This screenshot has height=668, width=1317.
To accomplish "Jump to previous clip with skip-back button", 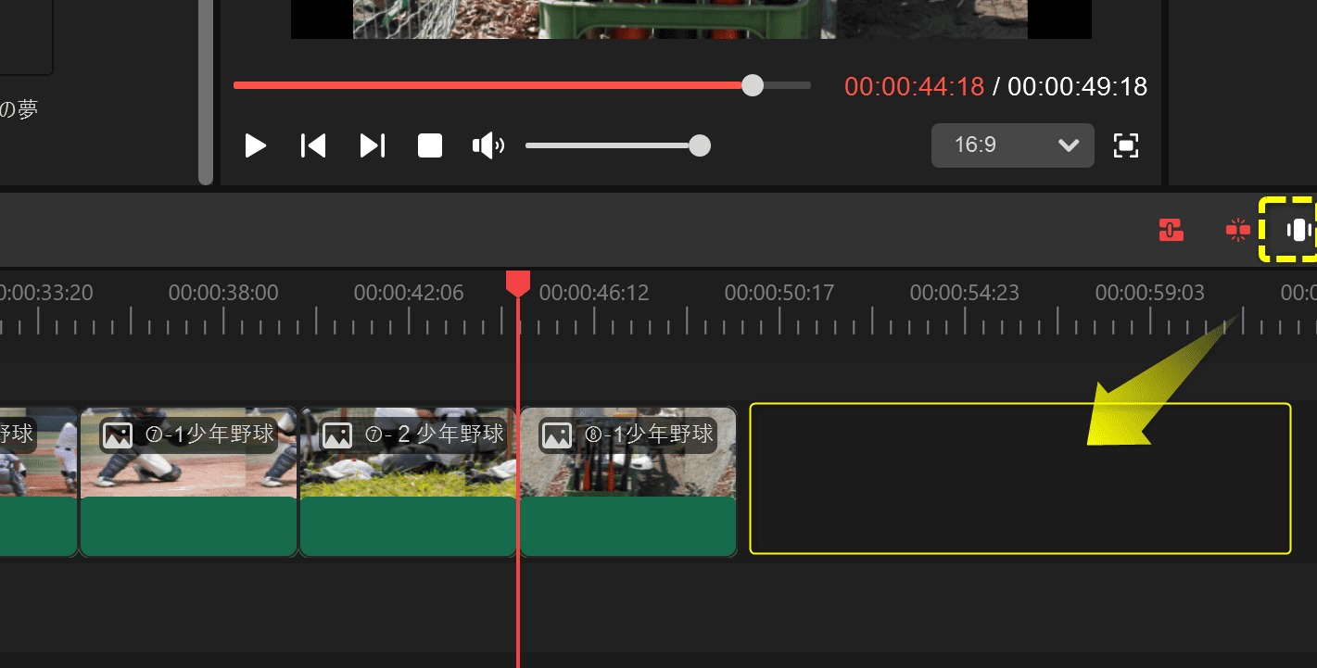I will tap(312, 145).
